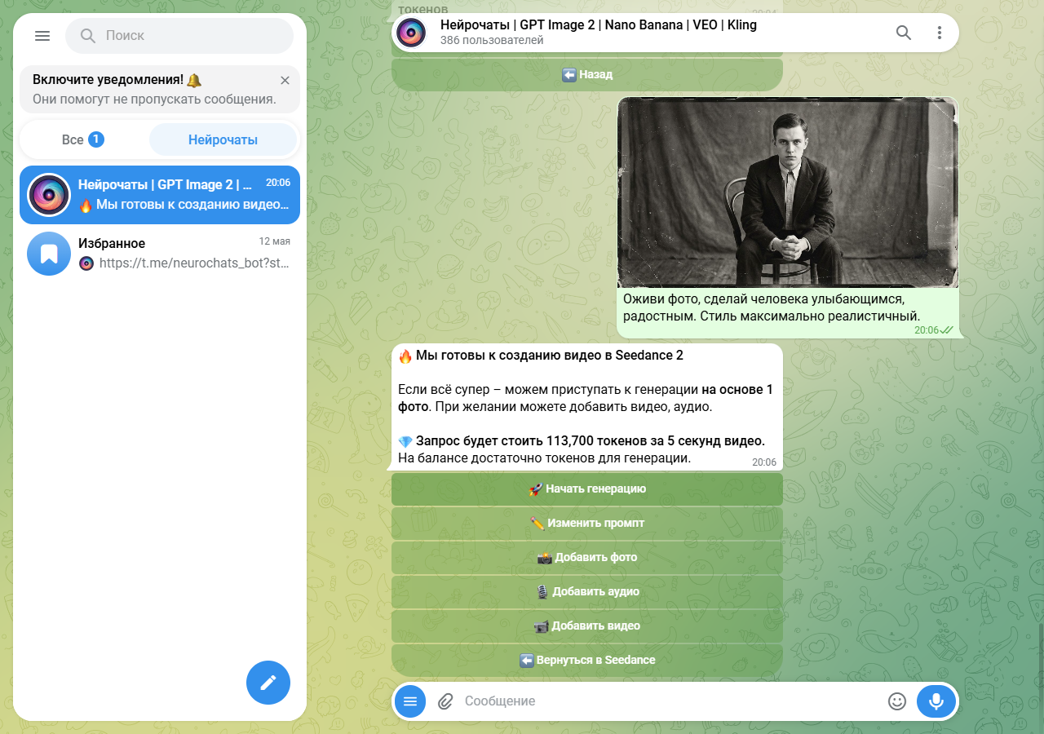
Task: Open the hamburger main menu
Action: click(x=42, y=36)
